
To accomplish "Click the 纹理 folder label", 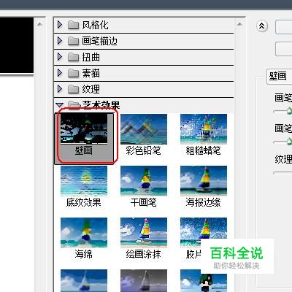I will 91,89.
